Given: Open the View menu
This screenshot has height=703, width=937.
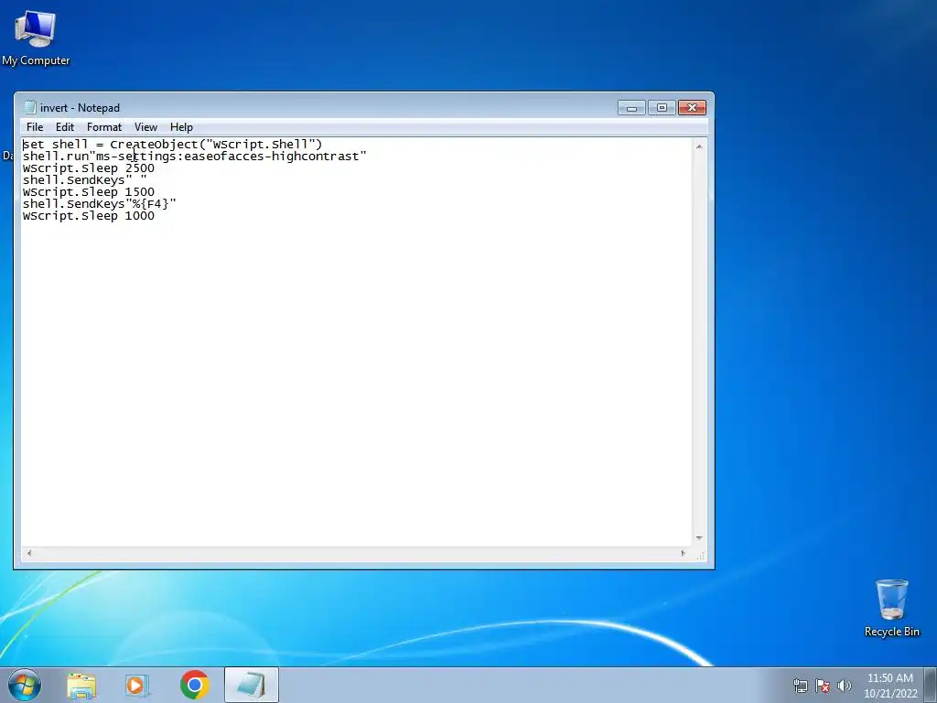Looking at the screenshot, I should click(145, 126).
